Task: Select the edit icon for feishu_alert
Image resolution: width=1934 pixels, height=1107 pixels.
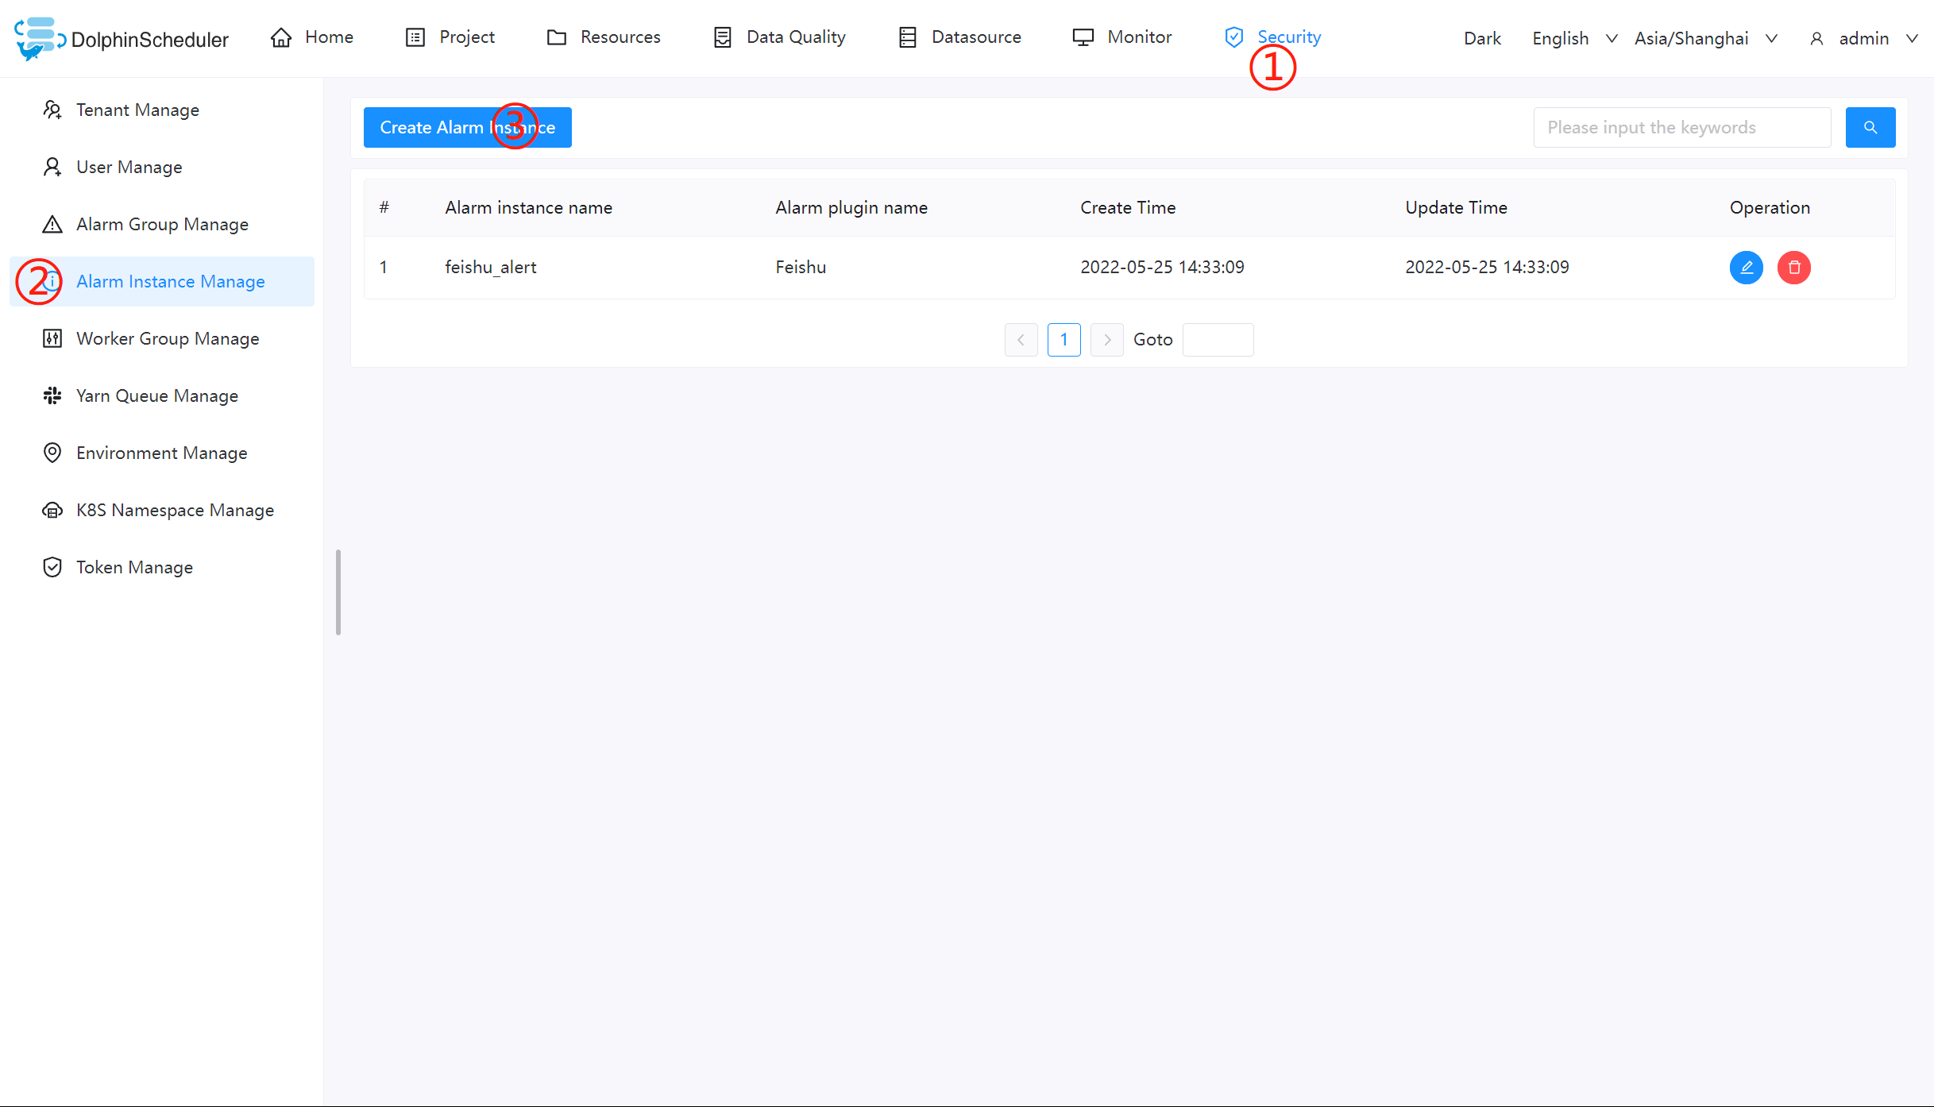Action: coord(1746,268)
